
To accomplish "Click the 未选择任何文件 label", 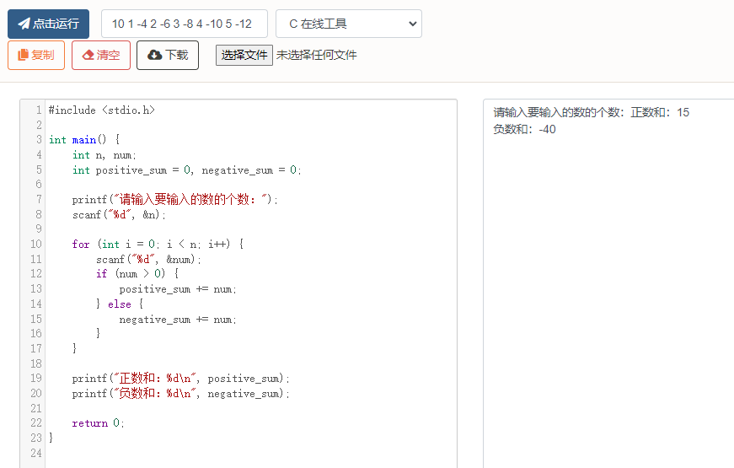I will click(x=316, y=55).
